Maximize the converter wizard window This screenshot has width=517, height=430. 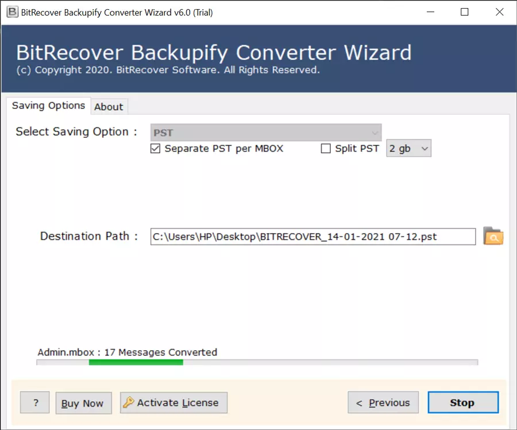point(464,12)
